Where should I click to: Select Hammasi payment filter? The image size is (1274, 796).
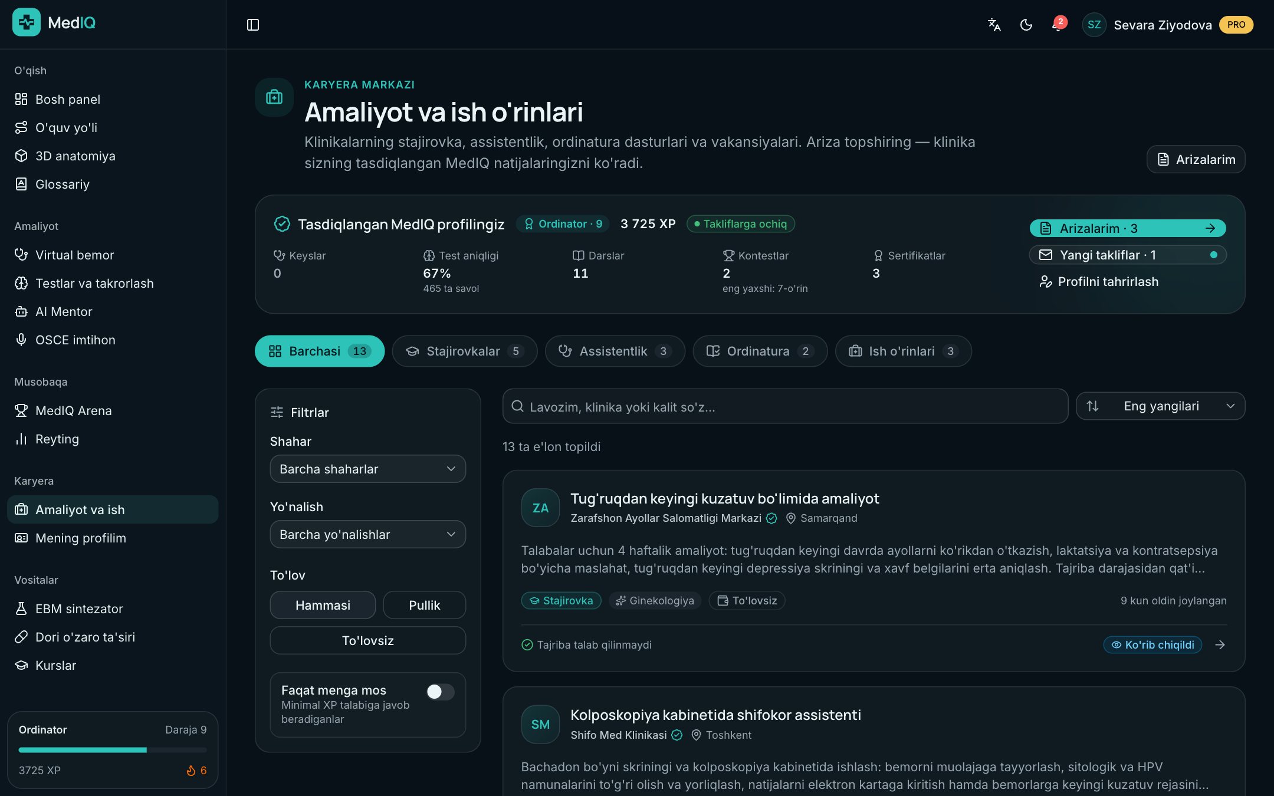tap(323, 605)
